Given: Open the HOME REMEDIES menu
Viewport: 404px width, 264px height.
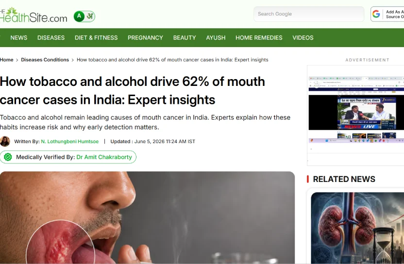Looking at the screenshot, I should click(x=259, y=37).
